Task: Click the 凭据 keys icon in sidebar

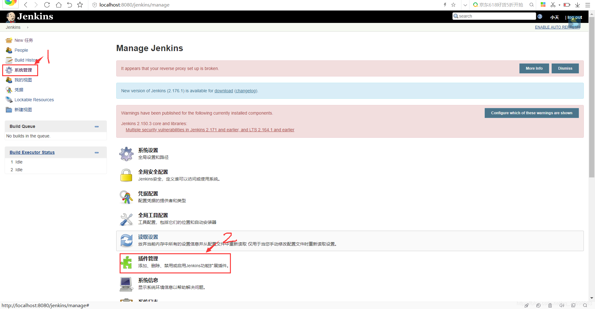Action: tap(9, 90)
